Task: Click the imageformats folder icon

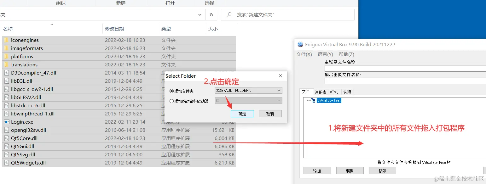Action: pos(6,48)
